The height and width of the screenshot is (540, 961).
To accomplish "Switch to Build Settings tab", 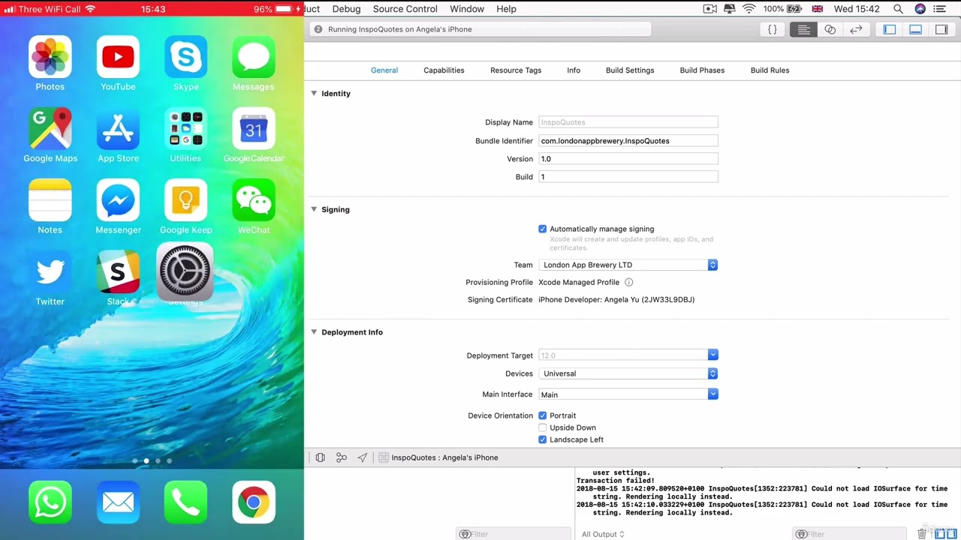I will 630,70.
